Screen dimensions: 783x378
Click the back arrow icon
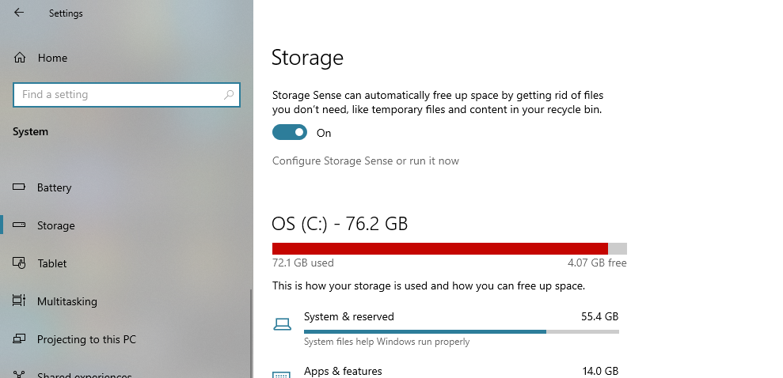[x=19, y=13]
